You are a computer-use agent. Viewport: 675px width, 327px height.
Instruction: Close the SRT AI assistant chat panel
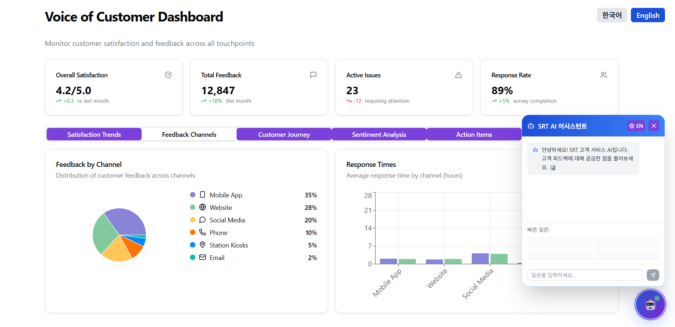pyautogui.click(x=654, y=126)
